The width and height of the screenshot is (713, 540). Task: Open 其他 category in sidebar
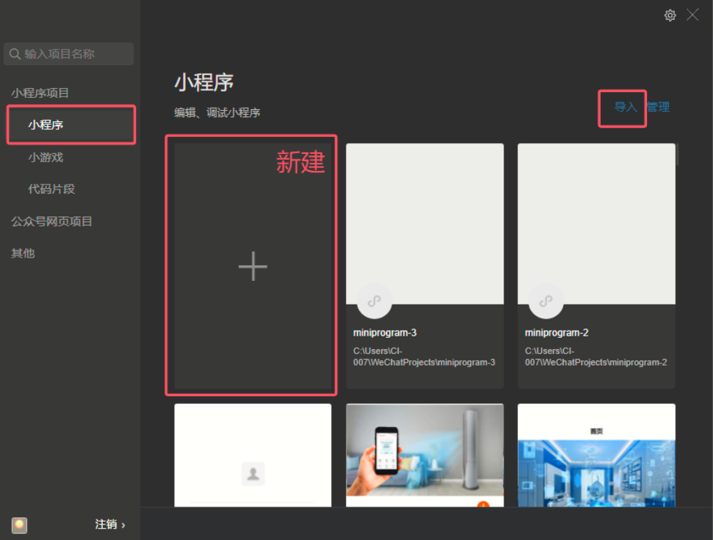point(23,253)
